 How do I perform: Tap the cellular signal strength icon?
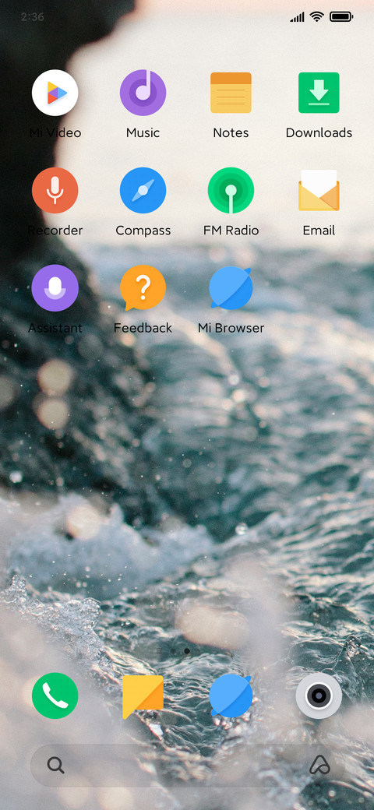click(x=297, y=18)
